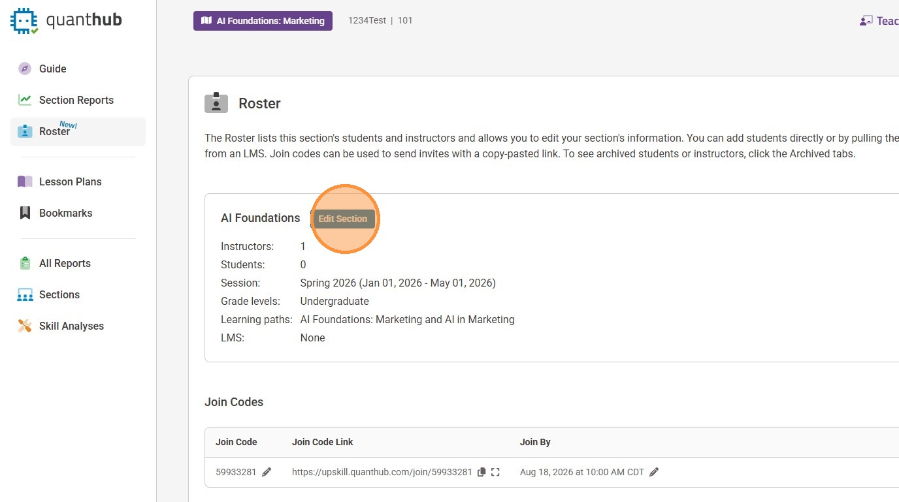
Task: Click the Lesson Plans book icon
Action: 25,181
